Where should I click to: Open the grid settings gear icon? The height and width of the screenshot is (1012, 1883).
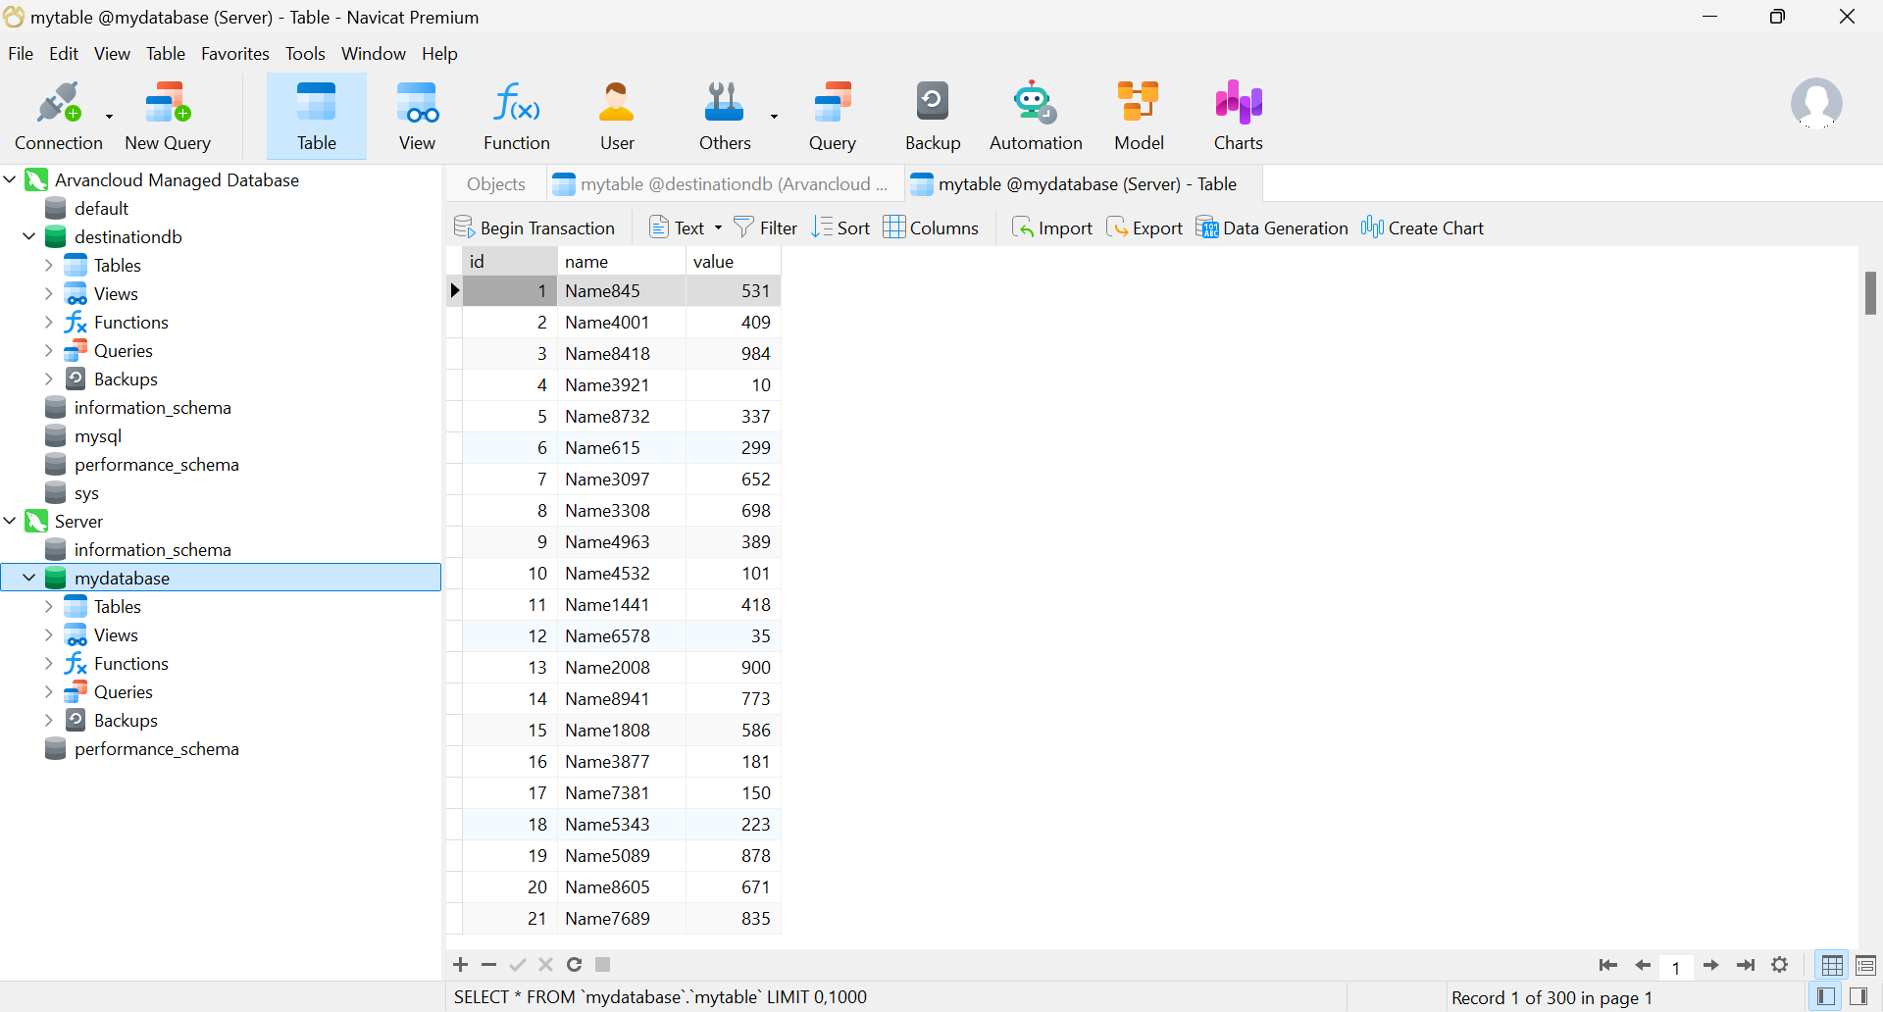[1779, 965]
